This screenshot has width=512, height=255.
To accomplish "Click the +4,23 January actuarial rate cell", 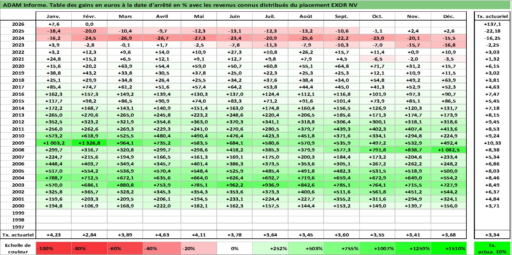I will tap(53, 235).
